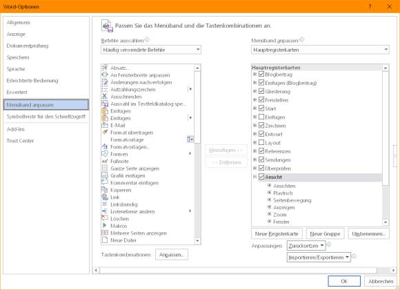The image size is (400, 290).
Task: Open the Dokumentprüfung options category
Action: tap(46, 46)
